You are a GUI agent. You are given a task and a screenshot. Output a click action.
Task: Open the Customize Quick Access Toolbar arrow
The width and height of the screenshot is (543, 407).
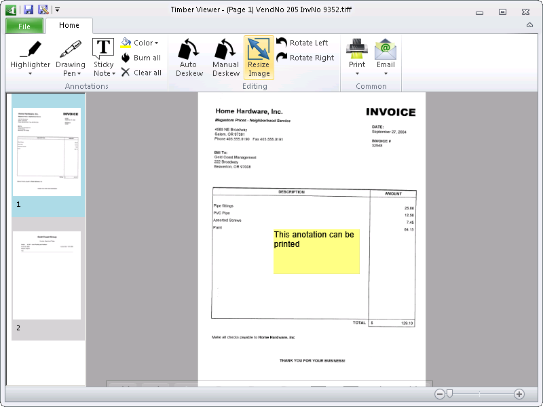pos(58,9)
